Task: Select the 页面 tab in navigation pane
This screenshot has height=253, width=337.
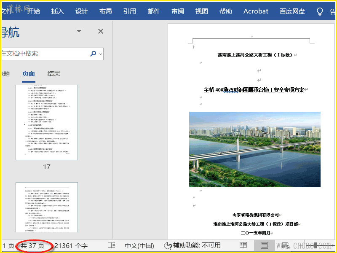Action: (x=29, y=74)
